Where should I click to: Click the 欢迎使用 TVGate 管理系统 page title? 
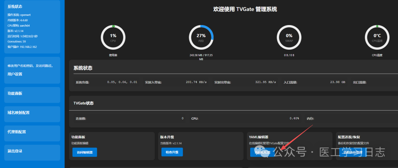tap(245, 9)
